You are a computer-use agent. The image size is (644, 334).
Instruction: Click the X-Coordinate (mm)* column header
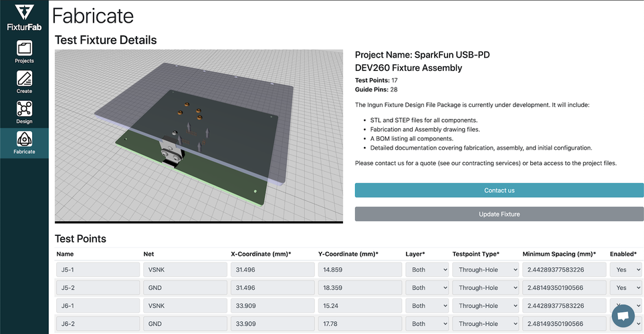coord(261,254)
